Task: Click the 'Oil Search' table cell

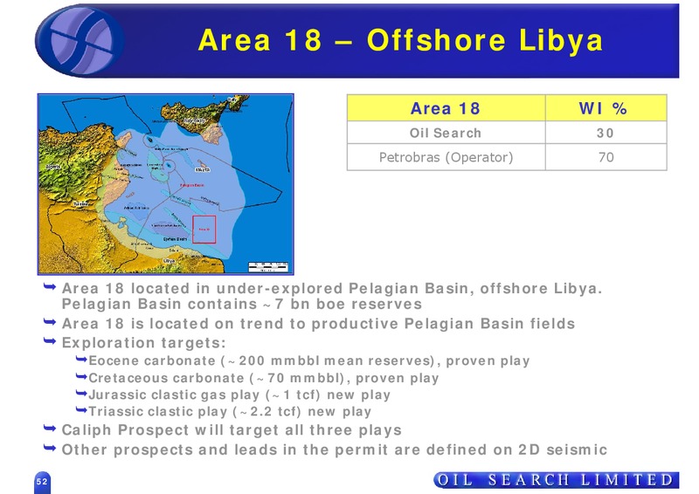Action: (x=446, y=133)
